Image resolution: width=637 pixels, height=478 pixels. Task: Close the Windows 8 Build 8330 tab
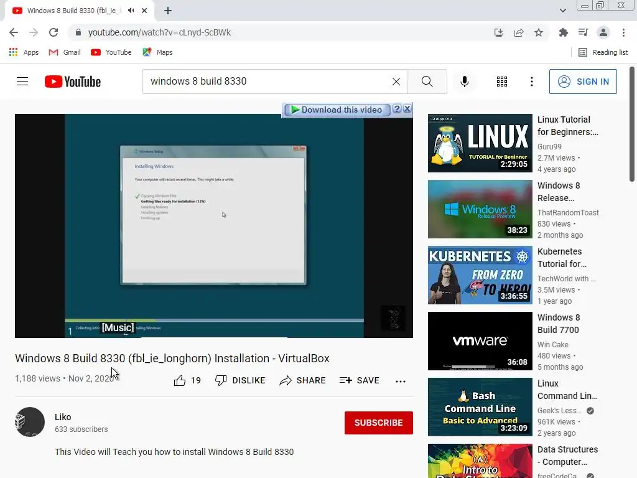coord(144,11)
